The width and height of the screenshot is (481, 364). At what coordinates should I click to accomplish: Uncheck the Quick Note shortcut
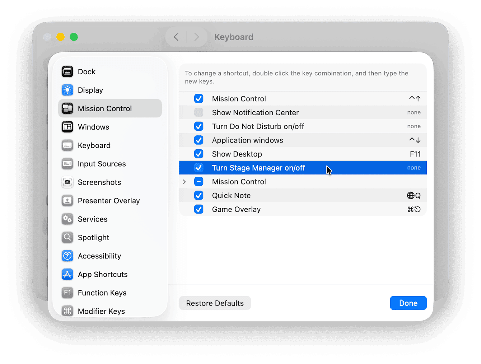point(199,195)
